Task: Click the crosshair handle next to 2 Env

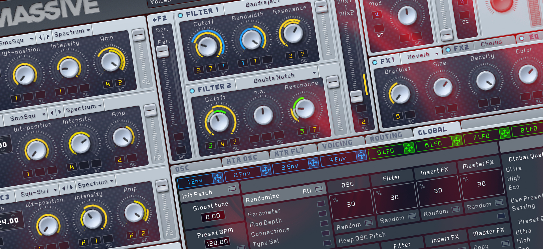Action: coord(266,170)
